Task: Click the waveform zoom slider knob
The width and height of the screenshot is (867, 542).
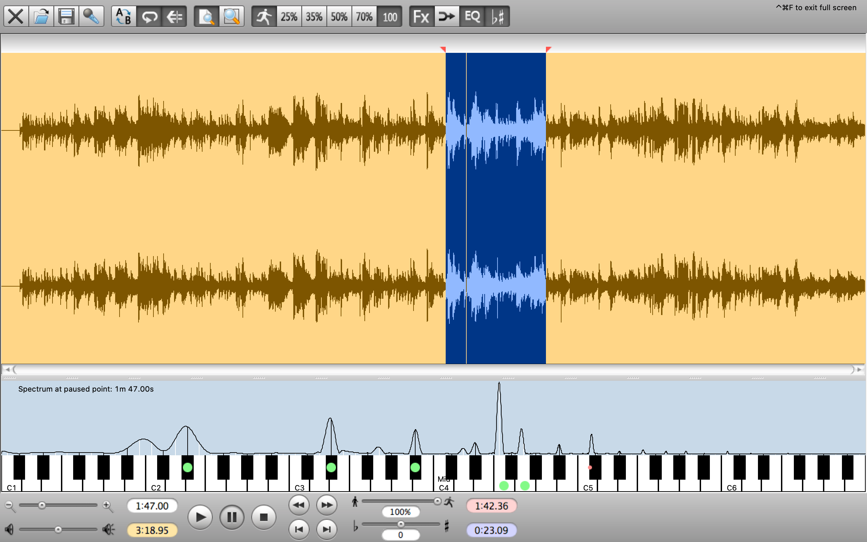Action: click(x=42, y=505)
